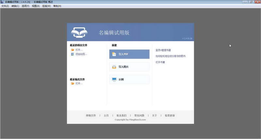The height and width of the screenshot is (139, 261).
Task: Click the 导入图片 button
Action: pos(129,67)
